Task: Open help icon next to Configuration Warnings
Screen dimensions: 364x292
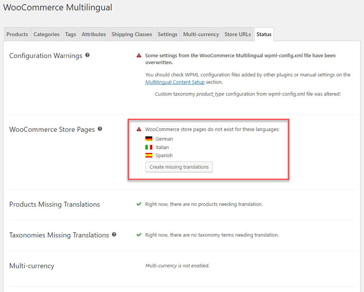Action: 87,55
